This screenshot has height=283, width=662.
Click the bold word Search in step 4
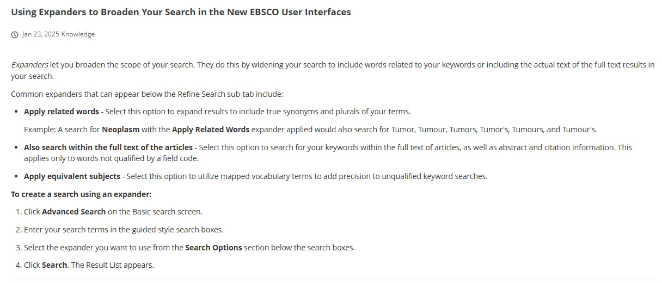[54, 266]
